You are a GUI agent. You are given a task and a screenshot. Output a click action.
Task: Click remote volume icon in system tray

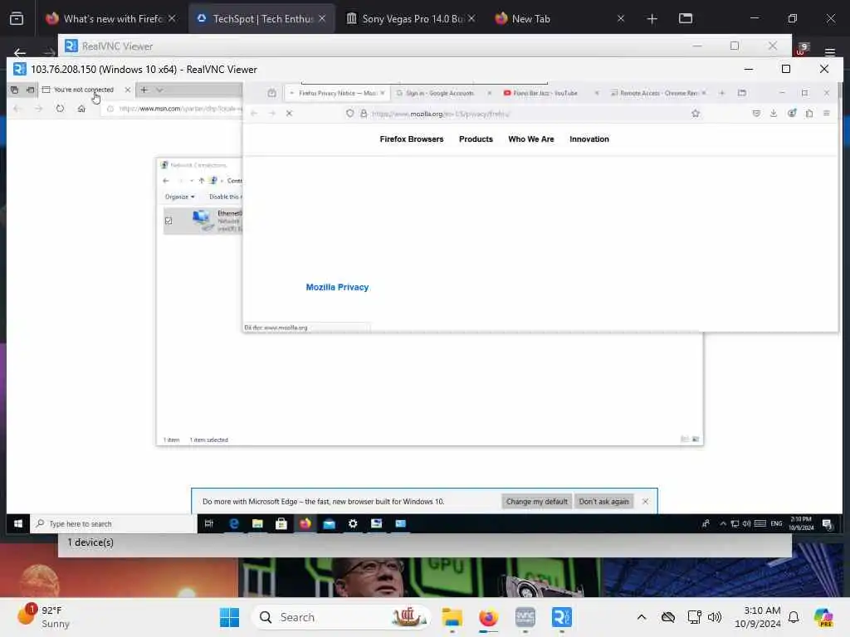point(746,524)
